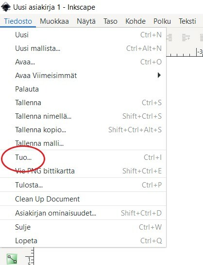Choose Uusi to create new document
Screen dimensions: 203x265
click(x=83, y=35)
